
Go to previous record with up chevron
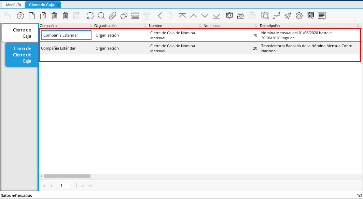(194, 16)
